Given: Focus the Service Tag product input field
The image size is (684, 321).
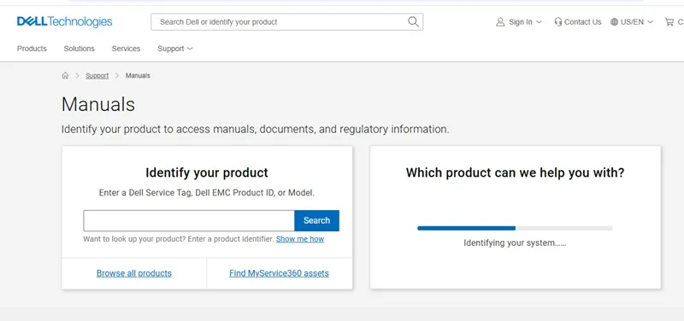Looking at the screenshot, I should (189, 220).
